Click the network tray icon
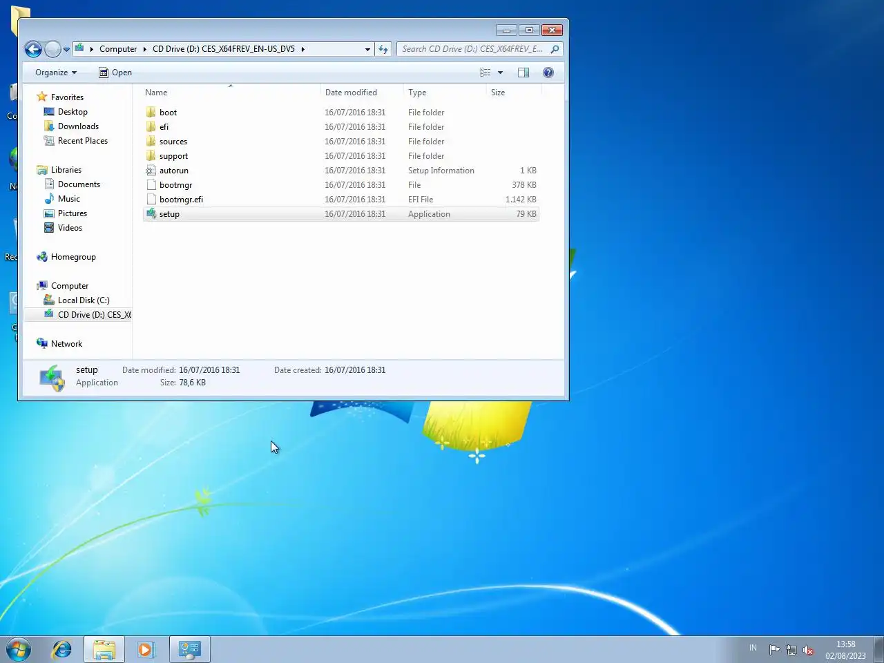The height and width of the screenshot is (663, 884). (791, 650)
